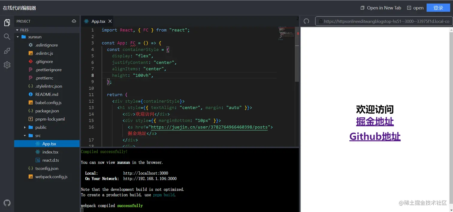
Task: Reload the preview with refresh icon
Action: (x=306, y=21)
